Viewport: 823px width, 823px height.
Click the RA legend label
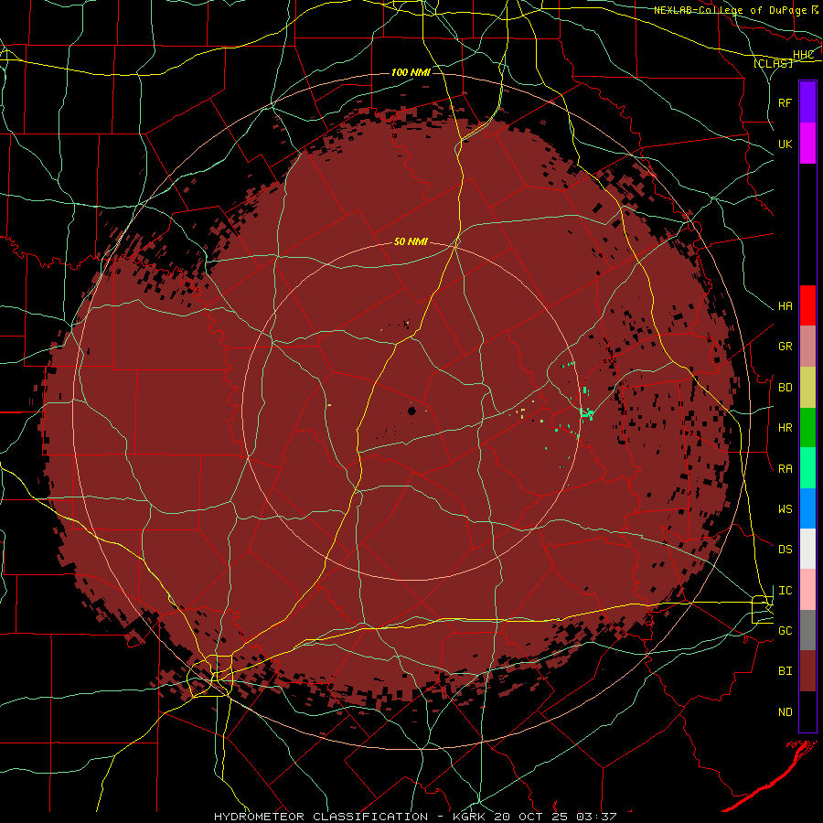(x=785, y=468)
